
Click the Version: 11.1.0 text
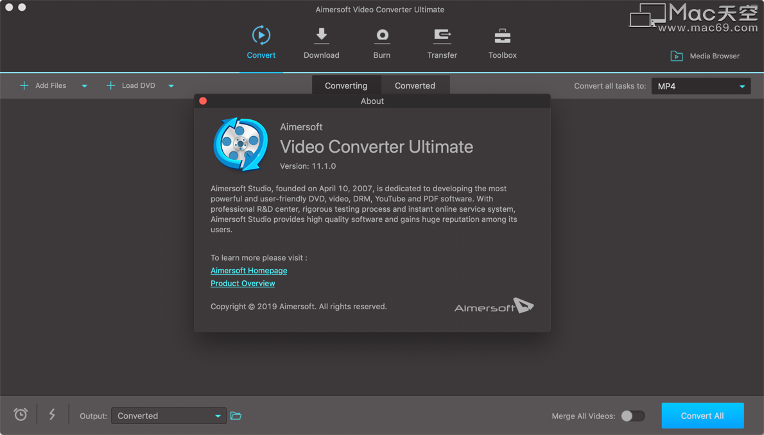308,166
